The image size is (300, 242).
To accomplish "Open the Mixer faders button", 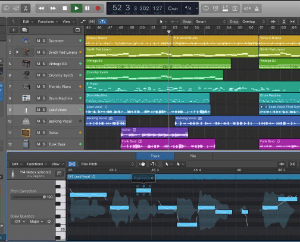I will [16, 8].
